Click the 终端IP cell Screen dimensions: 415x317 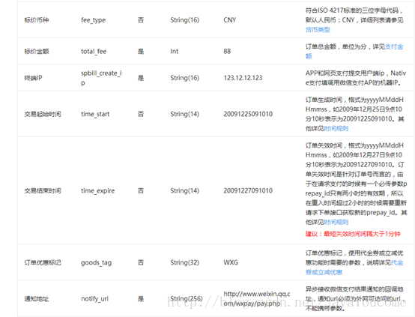point(33,78)
